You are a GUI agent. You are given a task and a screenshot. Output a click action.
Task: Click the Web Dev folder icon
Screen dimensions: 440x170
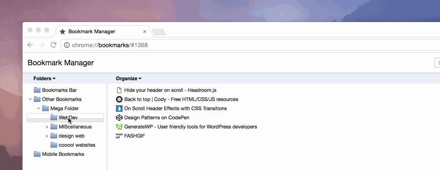click(x=54, y=118)
